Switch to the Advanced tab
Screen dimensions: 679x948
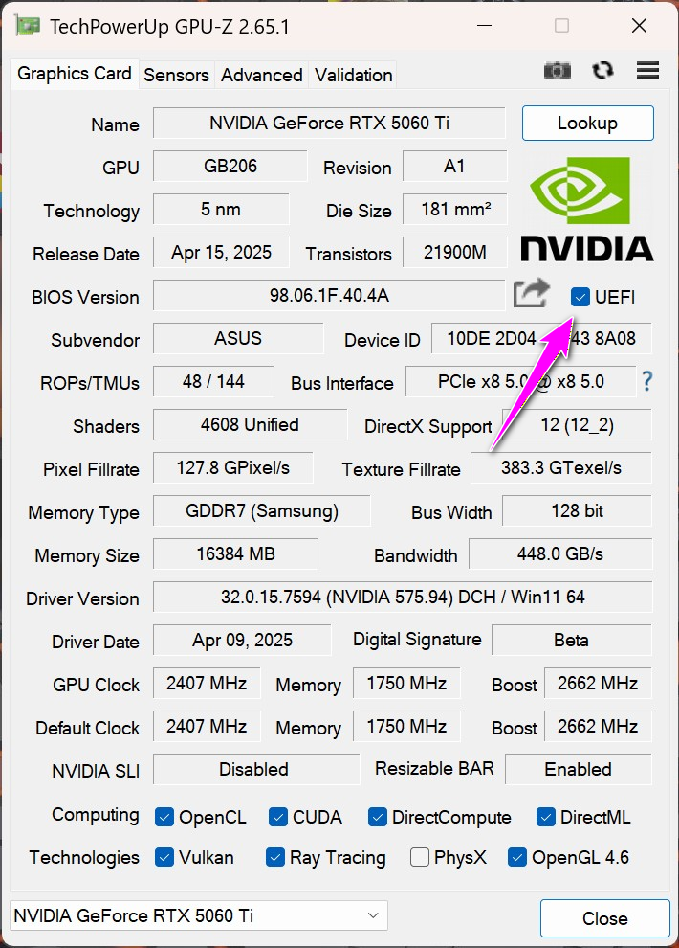261,75
